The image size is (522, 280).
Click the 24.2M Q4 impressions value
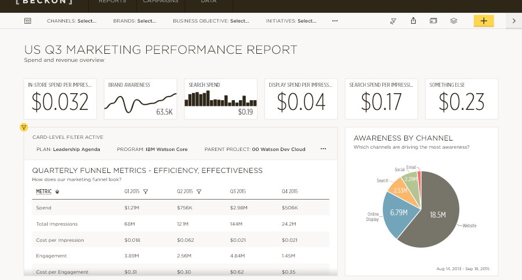click(289, 224)
